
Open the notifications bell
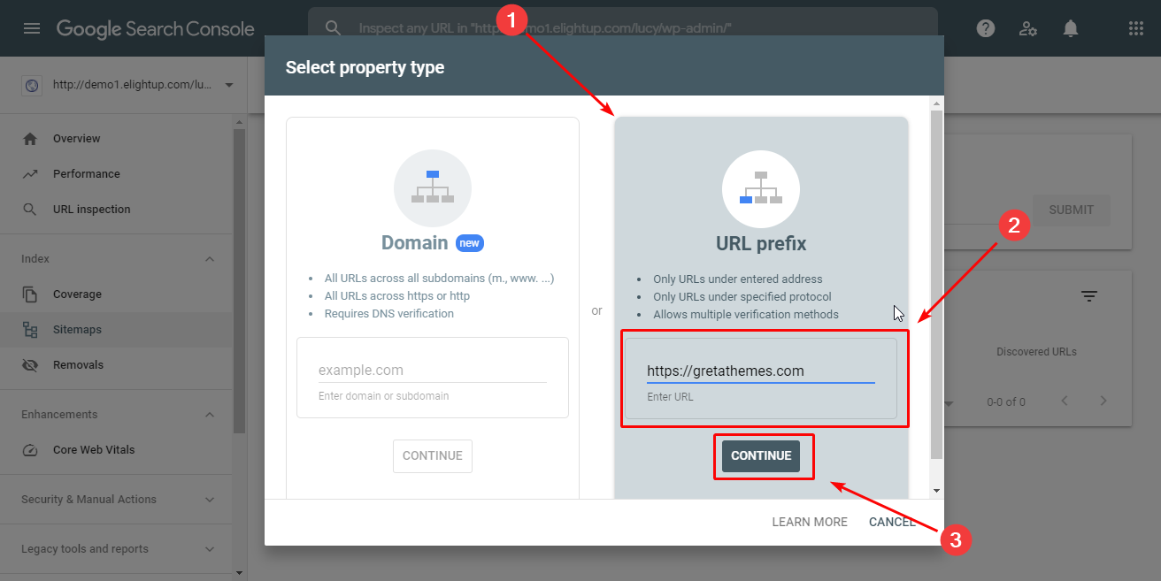(1071, 28)
